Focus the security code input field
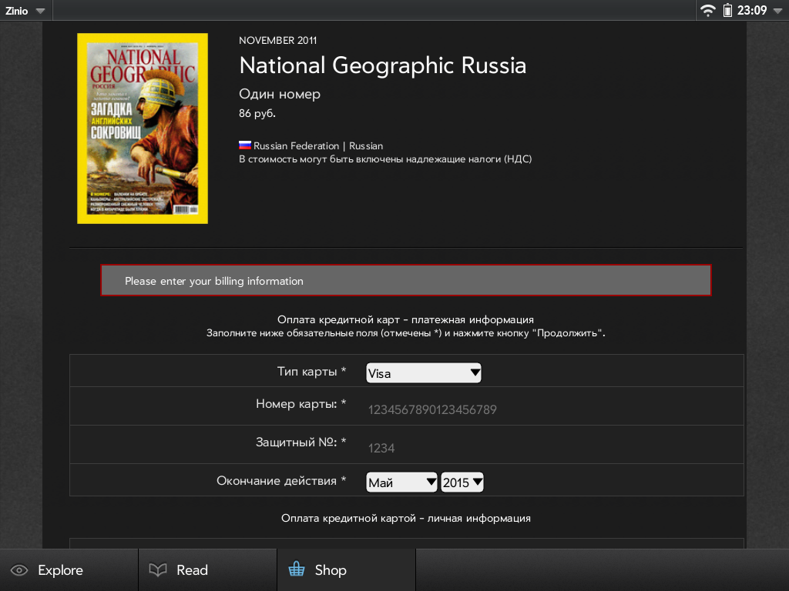Screen dimensions: 789x591 pos(462,448)
